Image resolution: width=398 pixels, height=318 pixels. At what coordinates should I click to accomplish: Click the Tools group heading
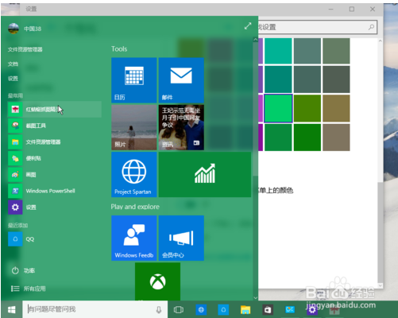pyautogui.click(x=119, y=48)
